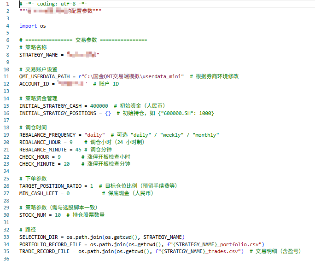Place cursor on the "import os" statement
This screenshot has height=266, width=315.
pos(32,26)
